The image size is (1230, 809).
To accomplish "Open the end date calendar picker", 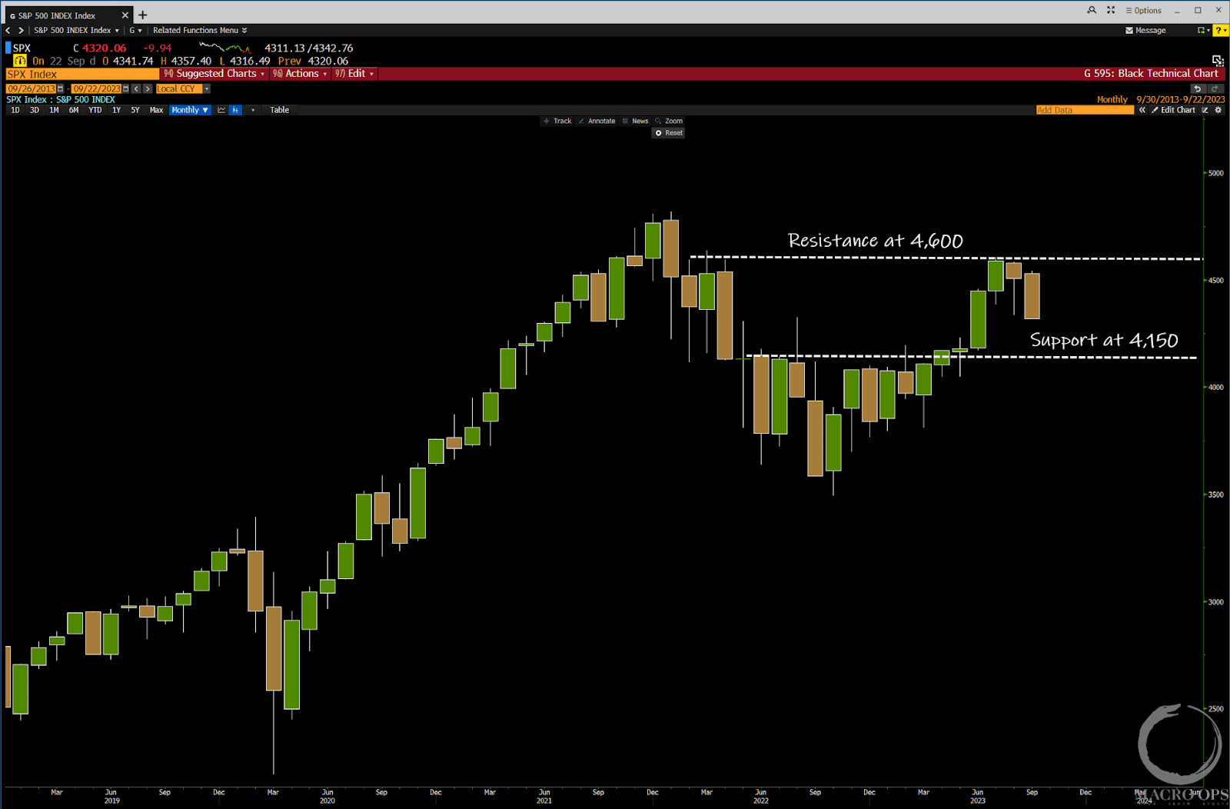I will pyautogui.click(x=126, y=88).
